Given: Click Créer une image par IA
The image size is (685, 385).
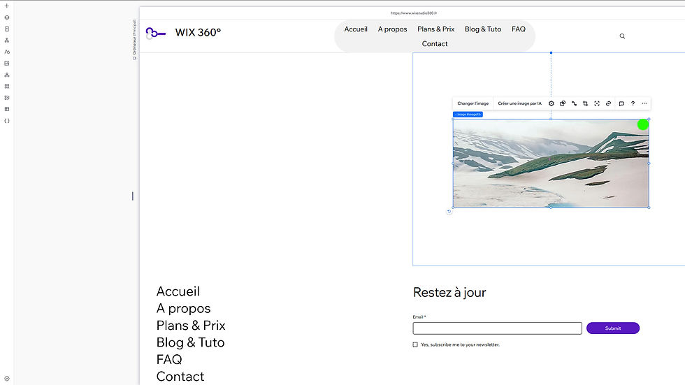Looking at the screenshot, I should 519,103.
